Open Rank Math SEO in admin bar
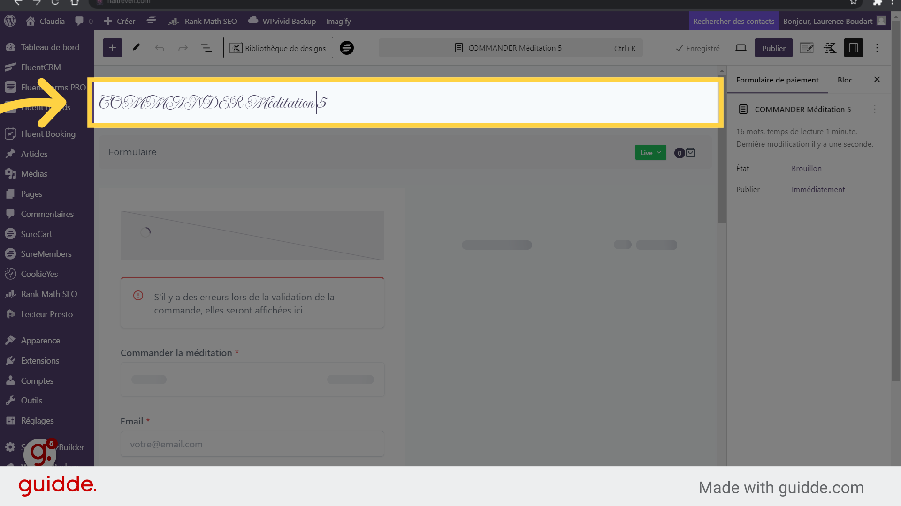This screenshot has width=901, height=506. [x=202, y=21]
